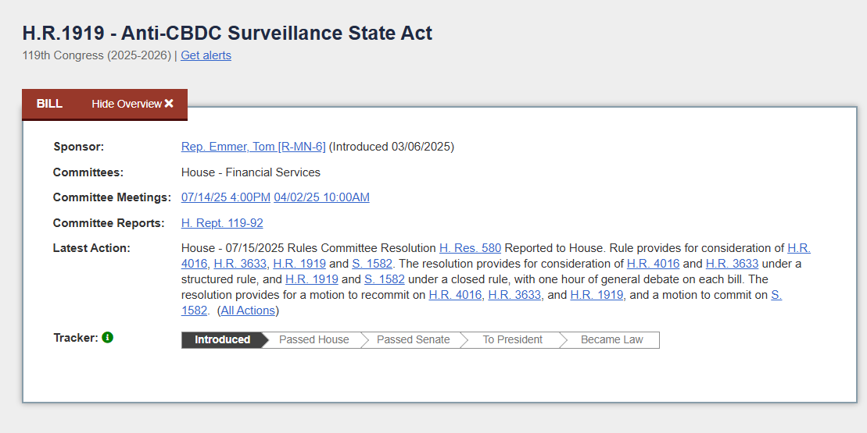The height and width of the screenshot is (433, 867).
Task: Open first S. 1582 link in Latest Action
Action: pos(372,264)
